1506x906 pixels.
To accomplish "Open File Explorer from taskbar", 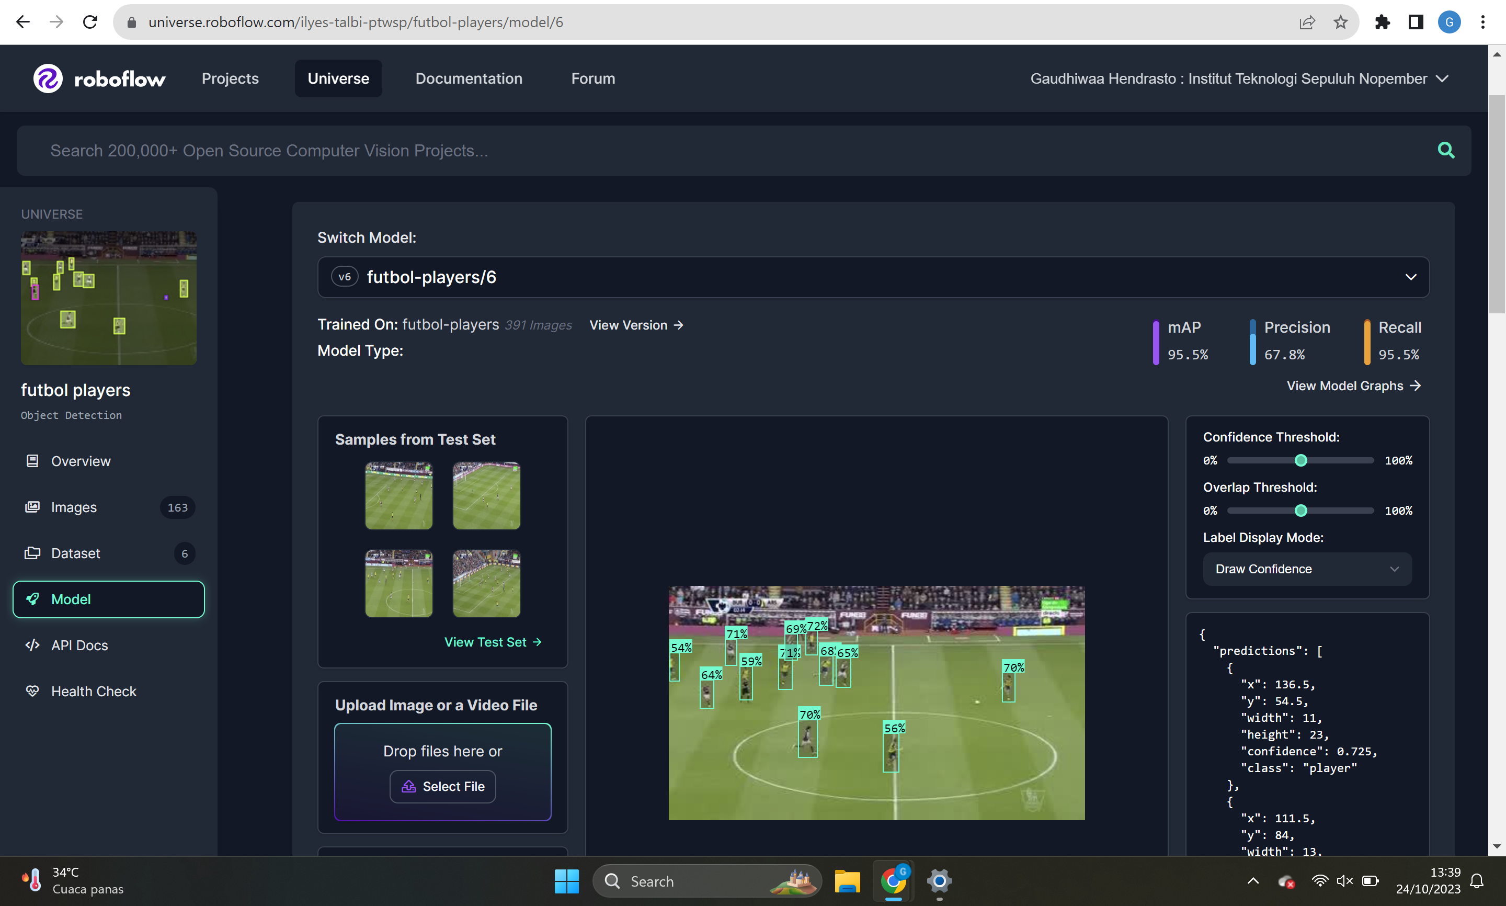I will pos(847,881).
